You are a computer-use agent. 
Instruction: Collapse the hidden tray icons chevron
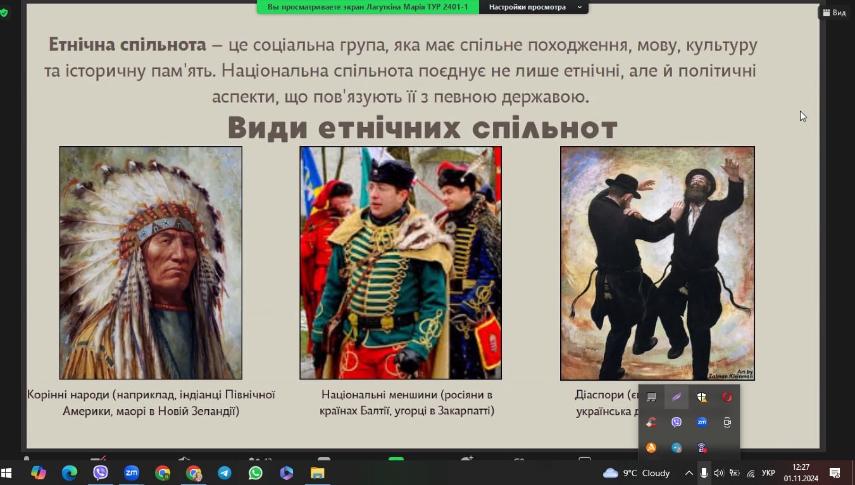689,473
